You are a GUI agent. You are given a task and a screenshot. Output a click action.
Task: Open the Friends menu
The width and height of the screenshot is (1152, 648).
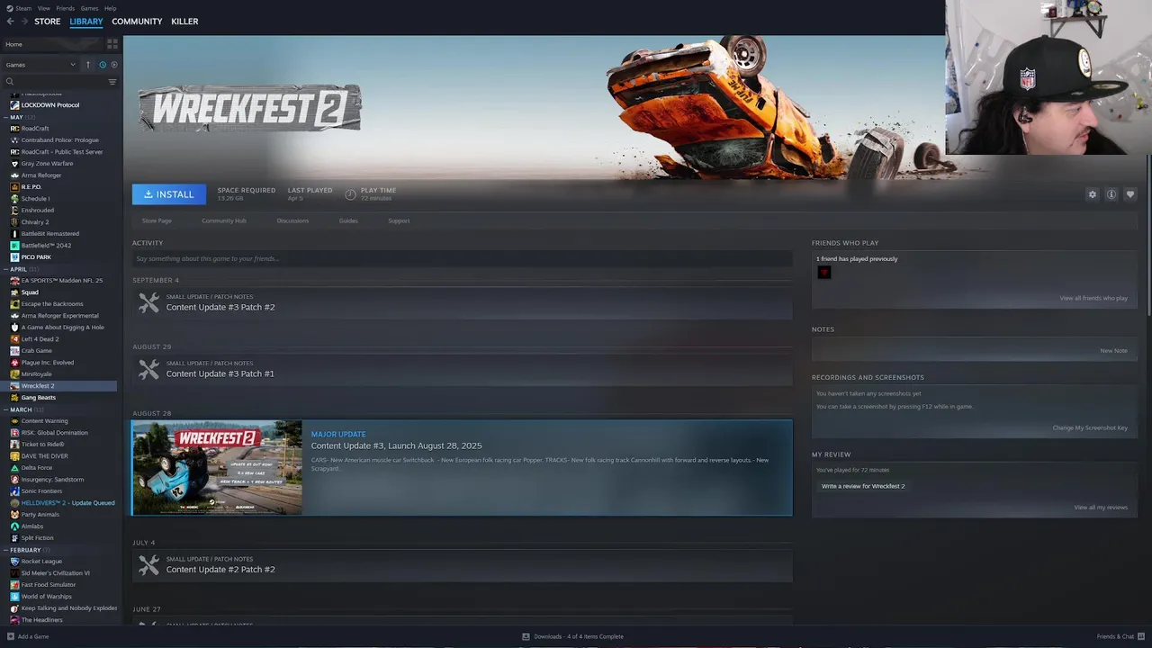tap(66, 8)
